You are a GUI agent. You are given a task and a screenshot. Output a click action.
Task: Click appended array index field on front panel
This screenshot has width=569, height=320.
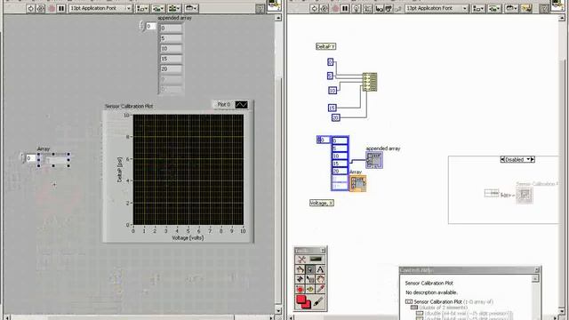point(151,27)
